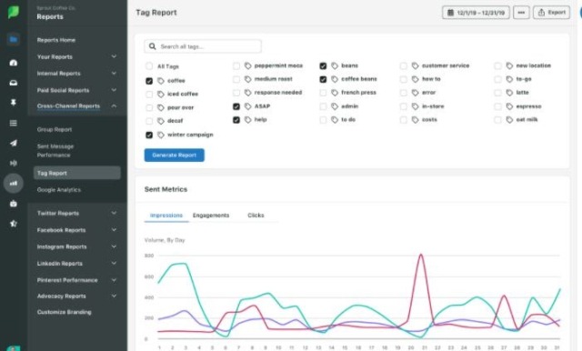Click the tag icon beside costs
582x351 pixels.
tap(415, 120)
